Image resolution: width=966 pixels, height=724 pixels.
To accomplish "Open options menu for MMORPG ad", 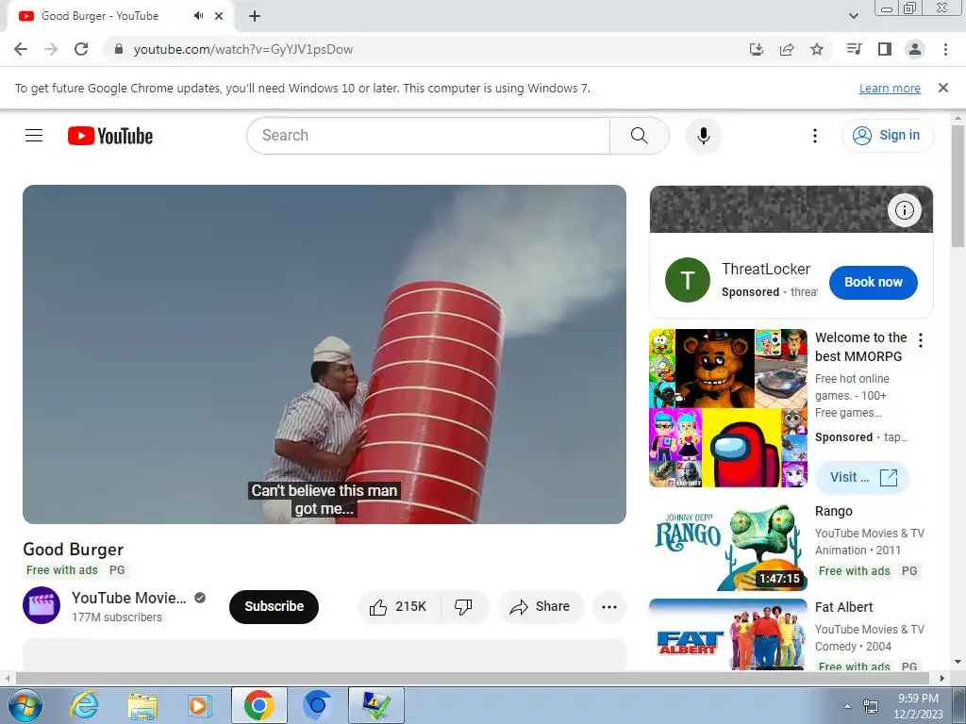I will (921, 339).
